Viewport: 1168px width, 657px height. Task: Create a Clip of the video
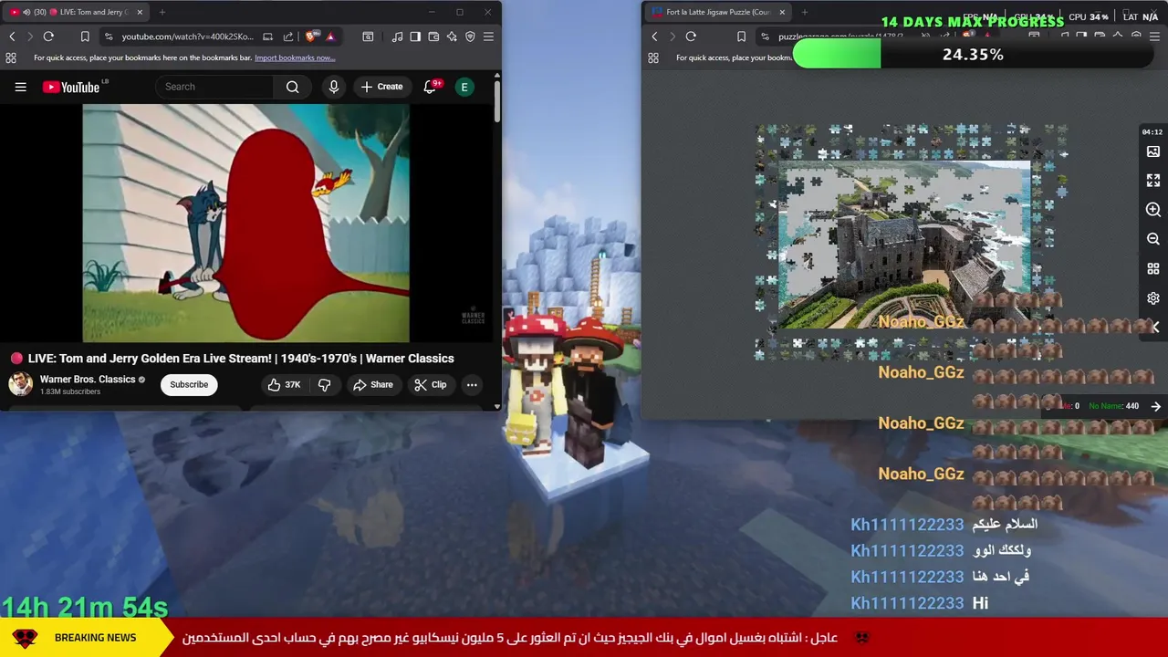(x=430, y=384)
